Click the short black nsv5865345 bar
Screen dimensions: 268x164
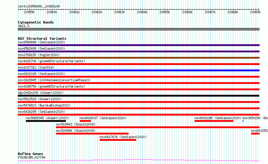(46, 121)
